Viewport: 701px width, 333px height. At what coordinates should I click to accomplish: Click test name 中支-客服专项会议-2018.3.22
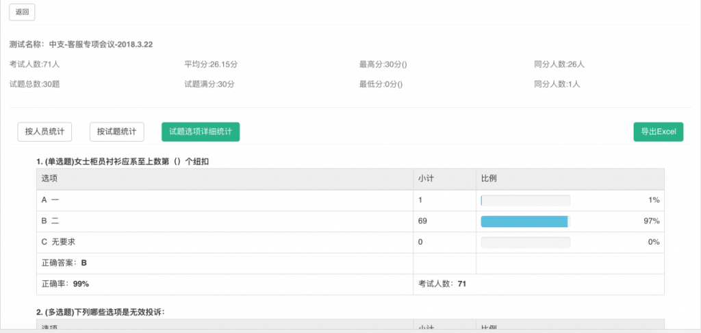[101, 45]
